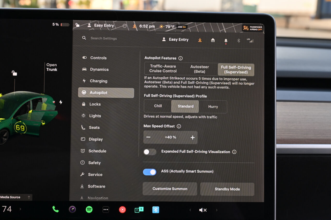Unmute the volume speaker icon
This screenshot has height=220, width=331.
click(203, 210)
